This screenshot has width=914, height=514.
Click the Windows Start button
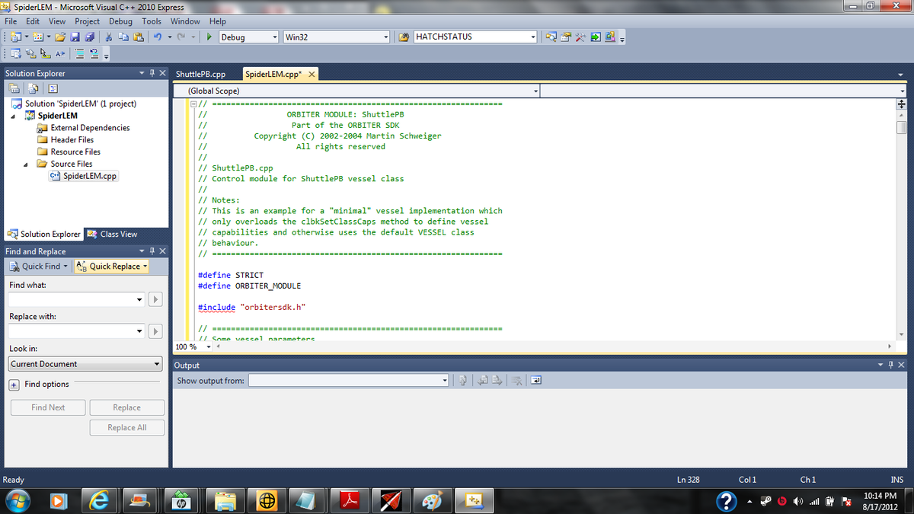pyautogui.click(x=19, y=500)
